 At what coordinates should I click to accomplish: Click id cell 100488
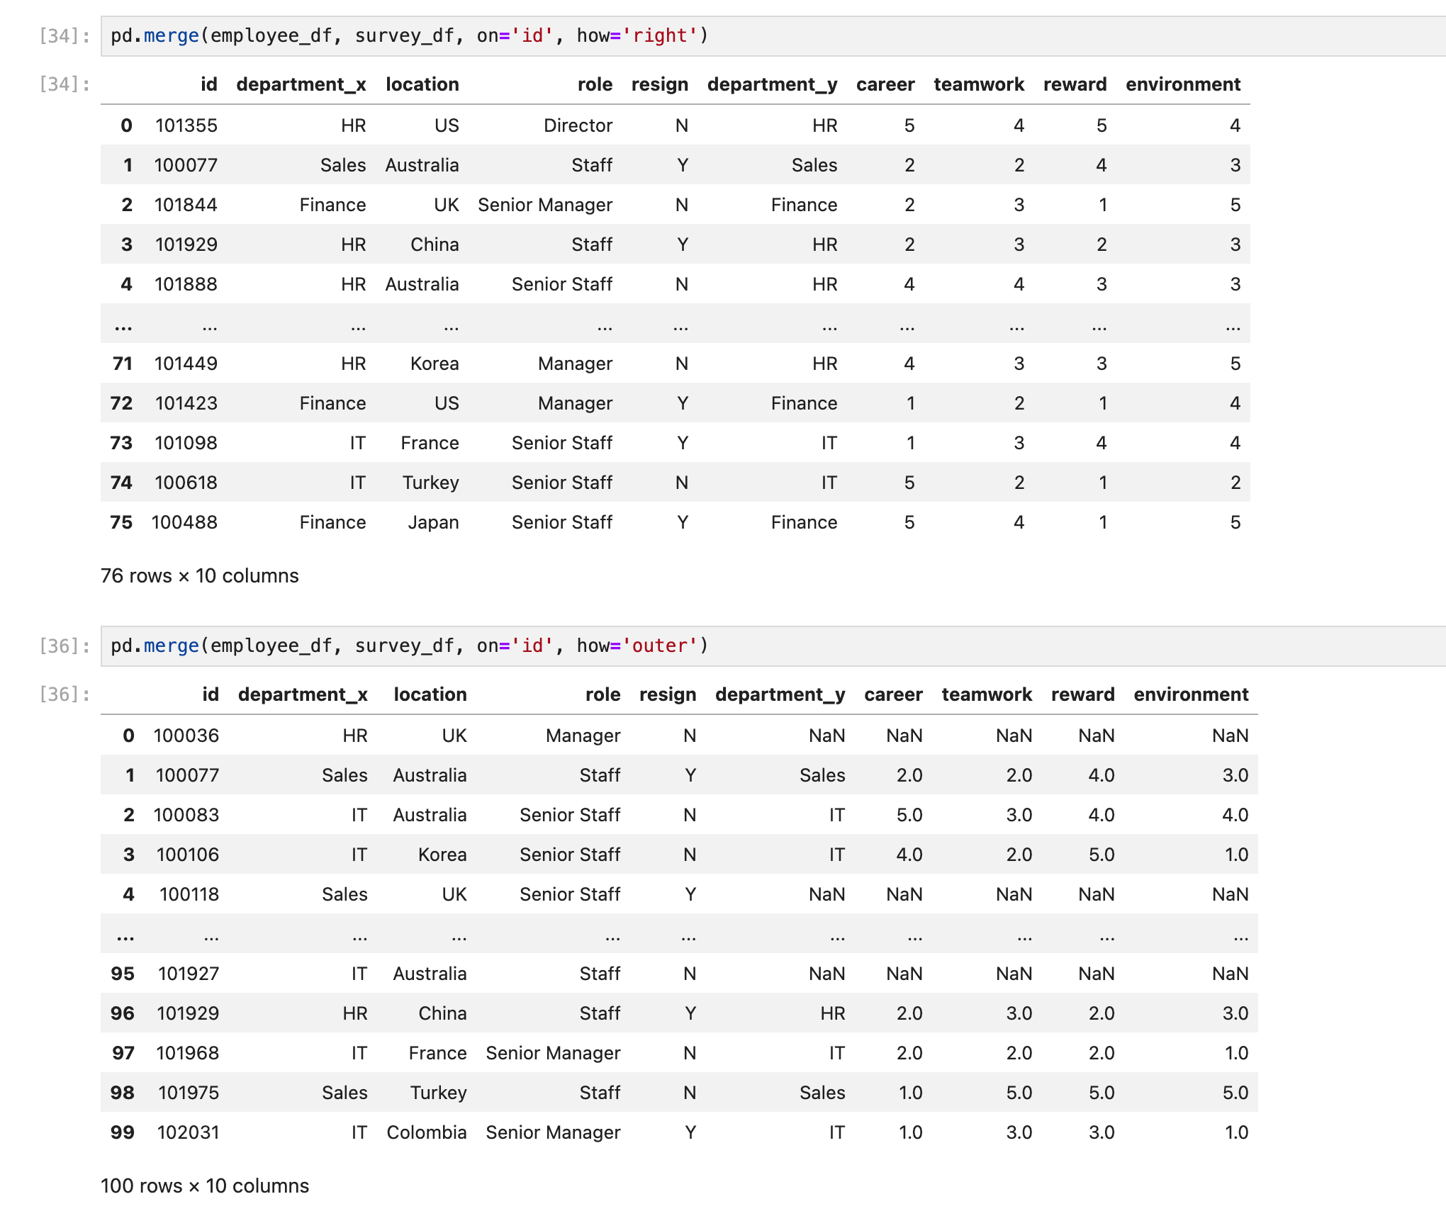(x=184, y=522)
